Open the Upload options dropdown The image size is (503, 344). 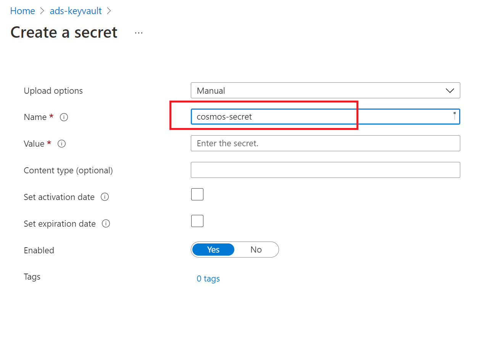coord(325,90)
